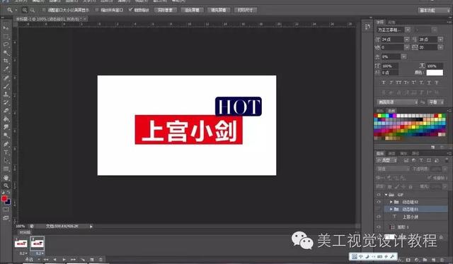Select the Magic Wand tool
This screenshot has width=453, height=264.
6,53
